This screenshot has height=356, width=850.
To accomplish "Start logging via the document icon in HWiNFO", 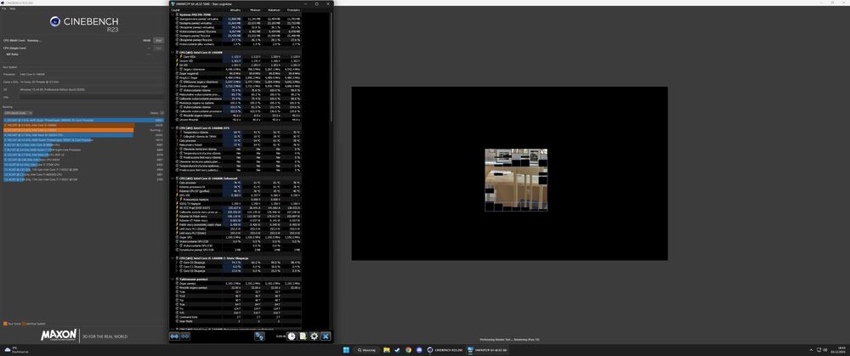I will pyautogui.click(x=303, y=336).
